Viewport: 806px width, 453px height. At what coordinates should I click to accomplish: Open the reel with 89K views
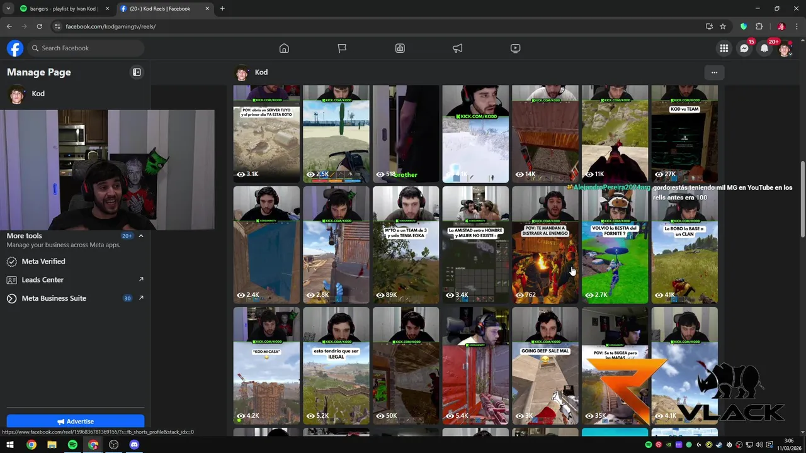tap(406, 245)
